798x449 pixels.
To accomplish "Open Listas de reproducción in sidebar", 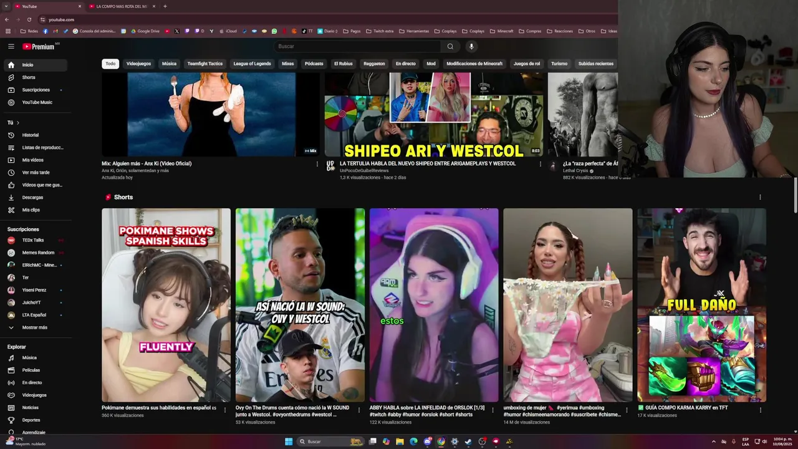I will [x=36, y=147].
